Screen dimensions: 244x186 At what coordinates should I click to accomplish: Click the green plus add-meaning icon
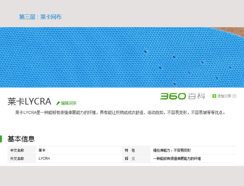tap(214, 96)
